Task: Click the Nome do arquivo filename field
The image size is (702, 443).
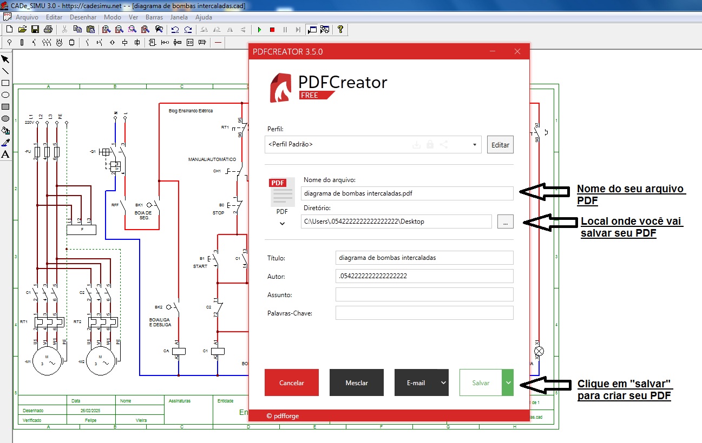Action: [x=407, y=193]
